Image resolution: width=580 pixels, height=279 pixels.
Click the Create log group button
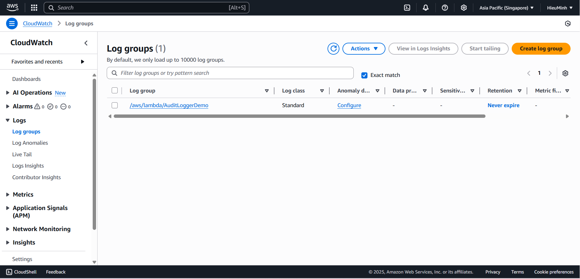click(541, 49)
